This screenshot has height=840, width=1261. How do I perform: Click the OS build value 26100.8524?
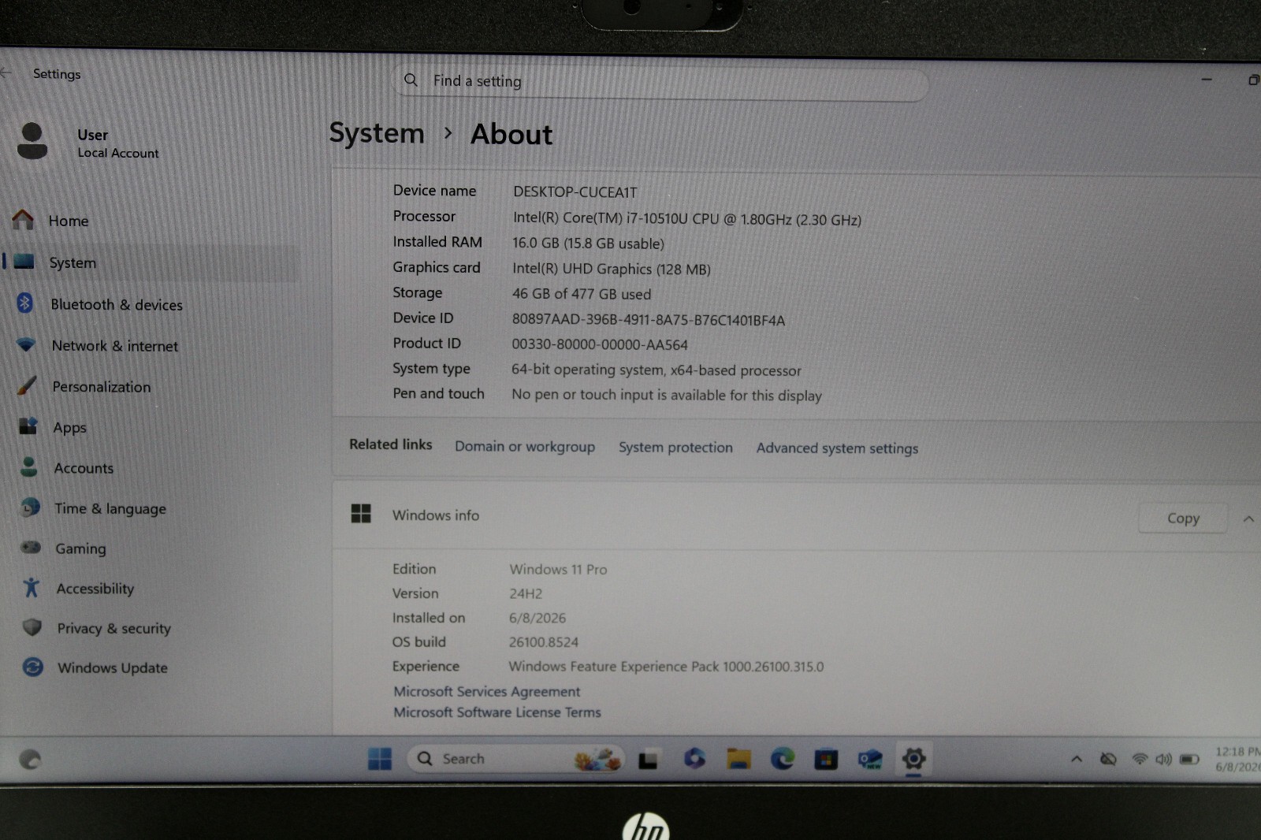click(x=544, y=641)
